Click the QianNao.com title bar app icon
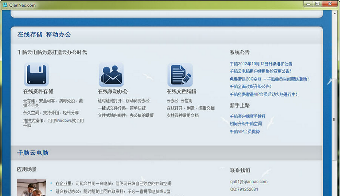 5,5
